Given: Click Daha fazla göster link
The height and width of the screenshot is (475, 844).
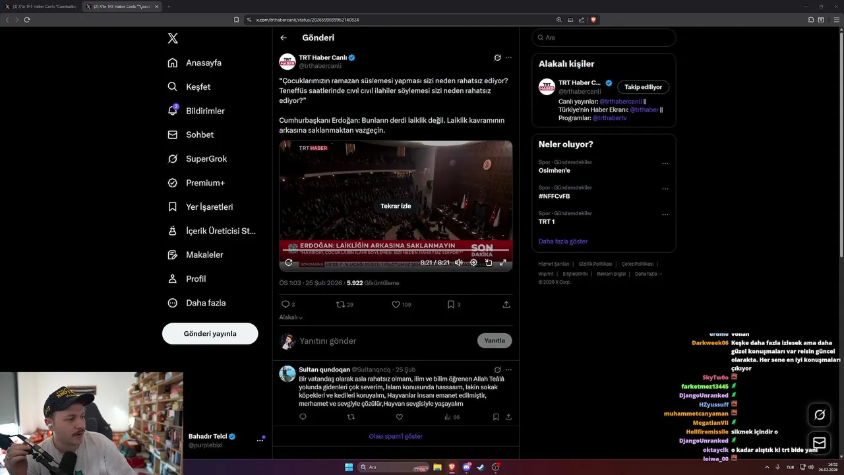Looking at the screenshot, I should point(563,241).
